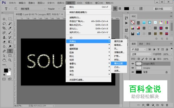Select the 背景 layer thumbnail
The height and width of the screenshot is (108, 174).
139,72
